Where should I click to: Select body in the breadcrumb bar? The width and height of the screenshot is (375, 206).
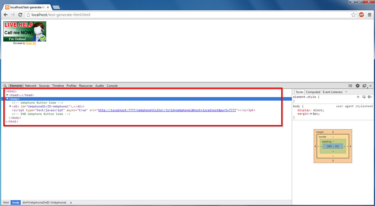click(x=16, y=203)
